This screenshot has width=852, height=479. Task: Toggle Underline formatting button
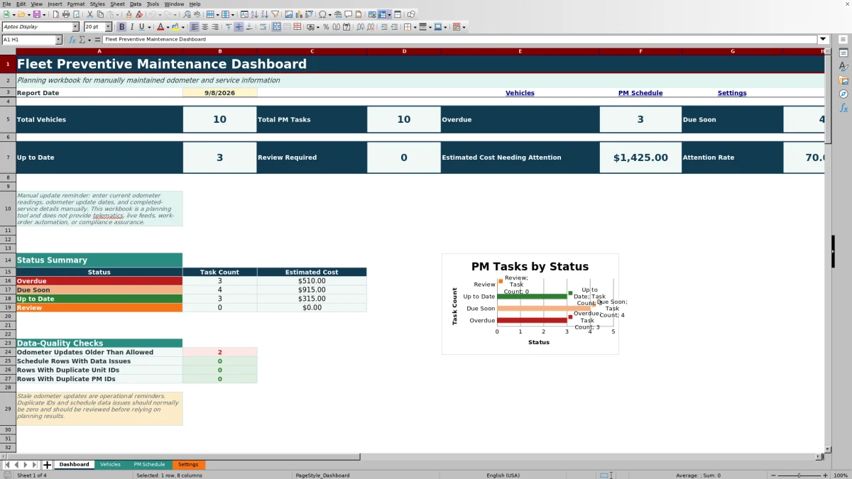click(141, 27)
